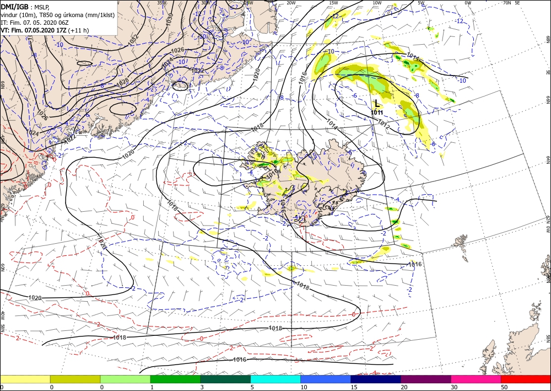This screenshot has height=391, width=551.
Task: Choose the purple 20–30 mm legend swatch
Action: click(x=425, y=379)
